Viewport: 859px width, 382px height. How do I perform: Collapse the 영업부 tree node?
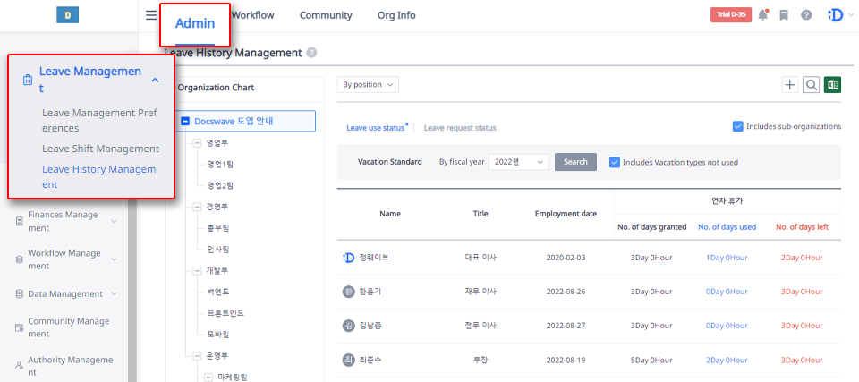click(x=197, y=143)
